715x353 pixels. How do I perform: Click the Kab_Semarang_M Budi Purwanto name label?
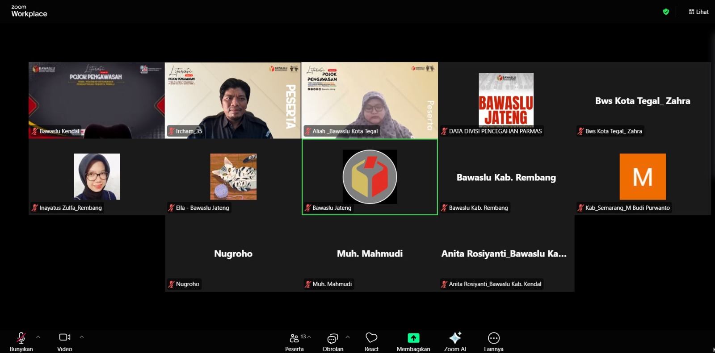(x=628, y=208)
